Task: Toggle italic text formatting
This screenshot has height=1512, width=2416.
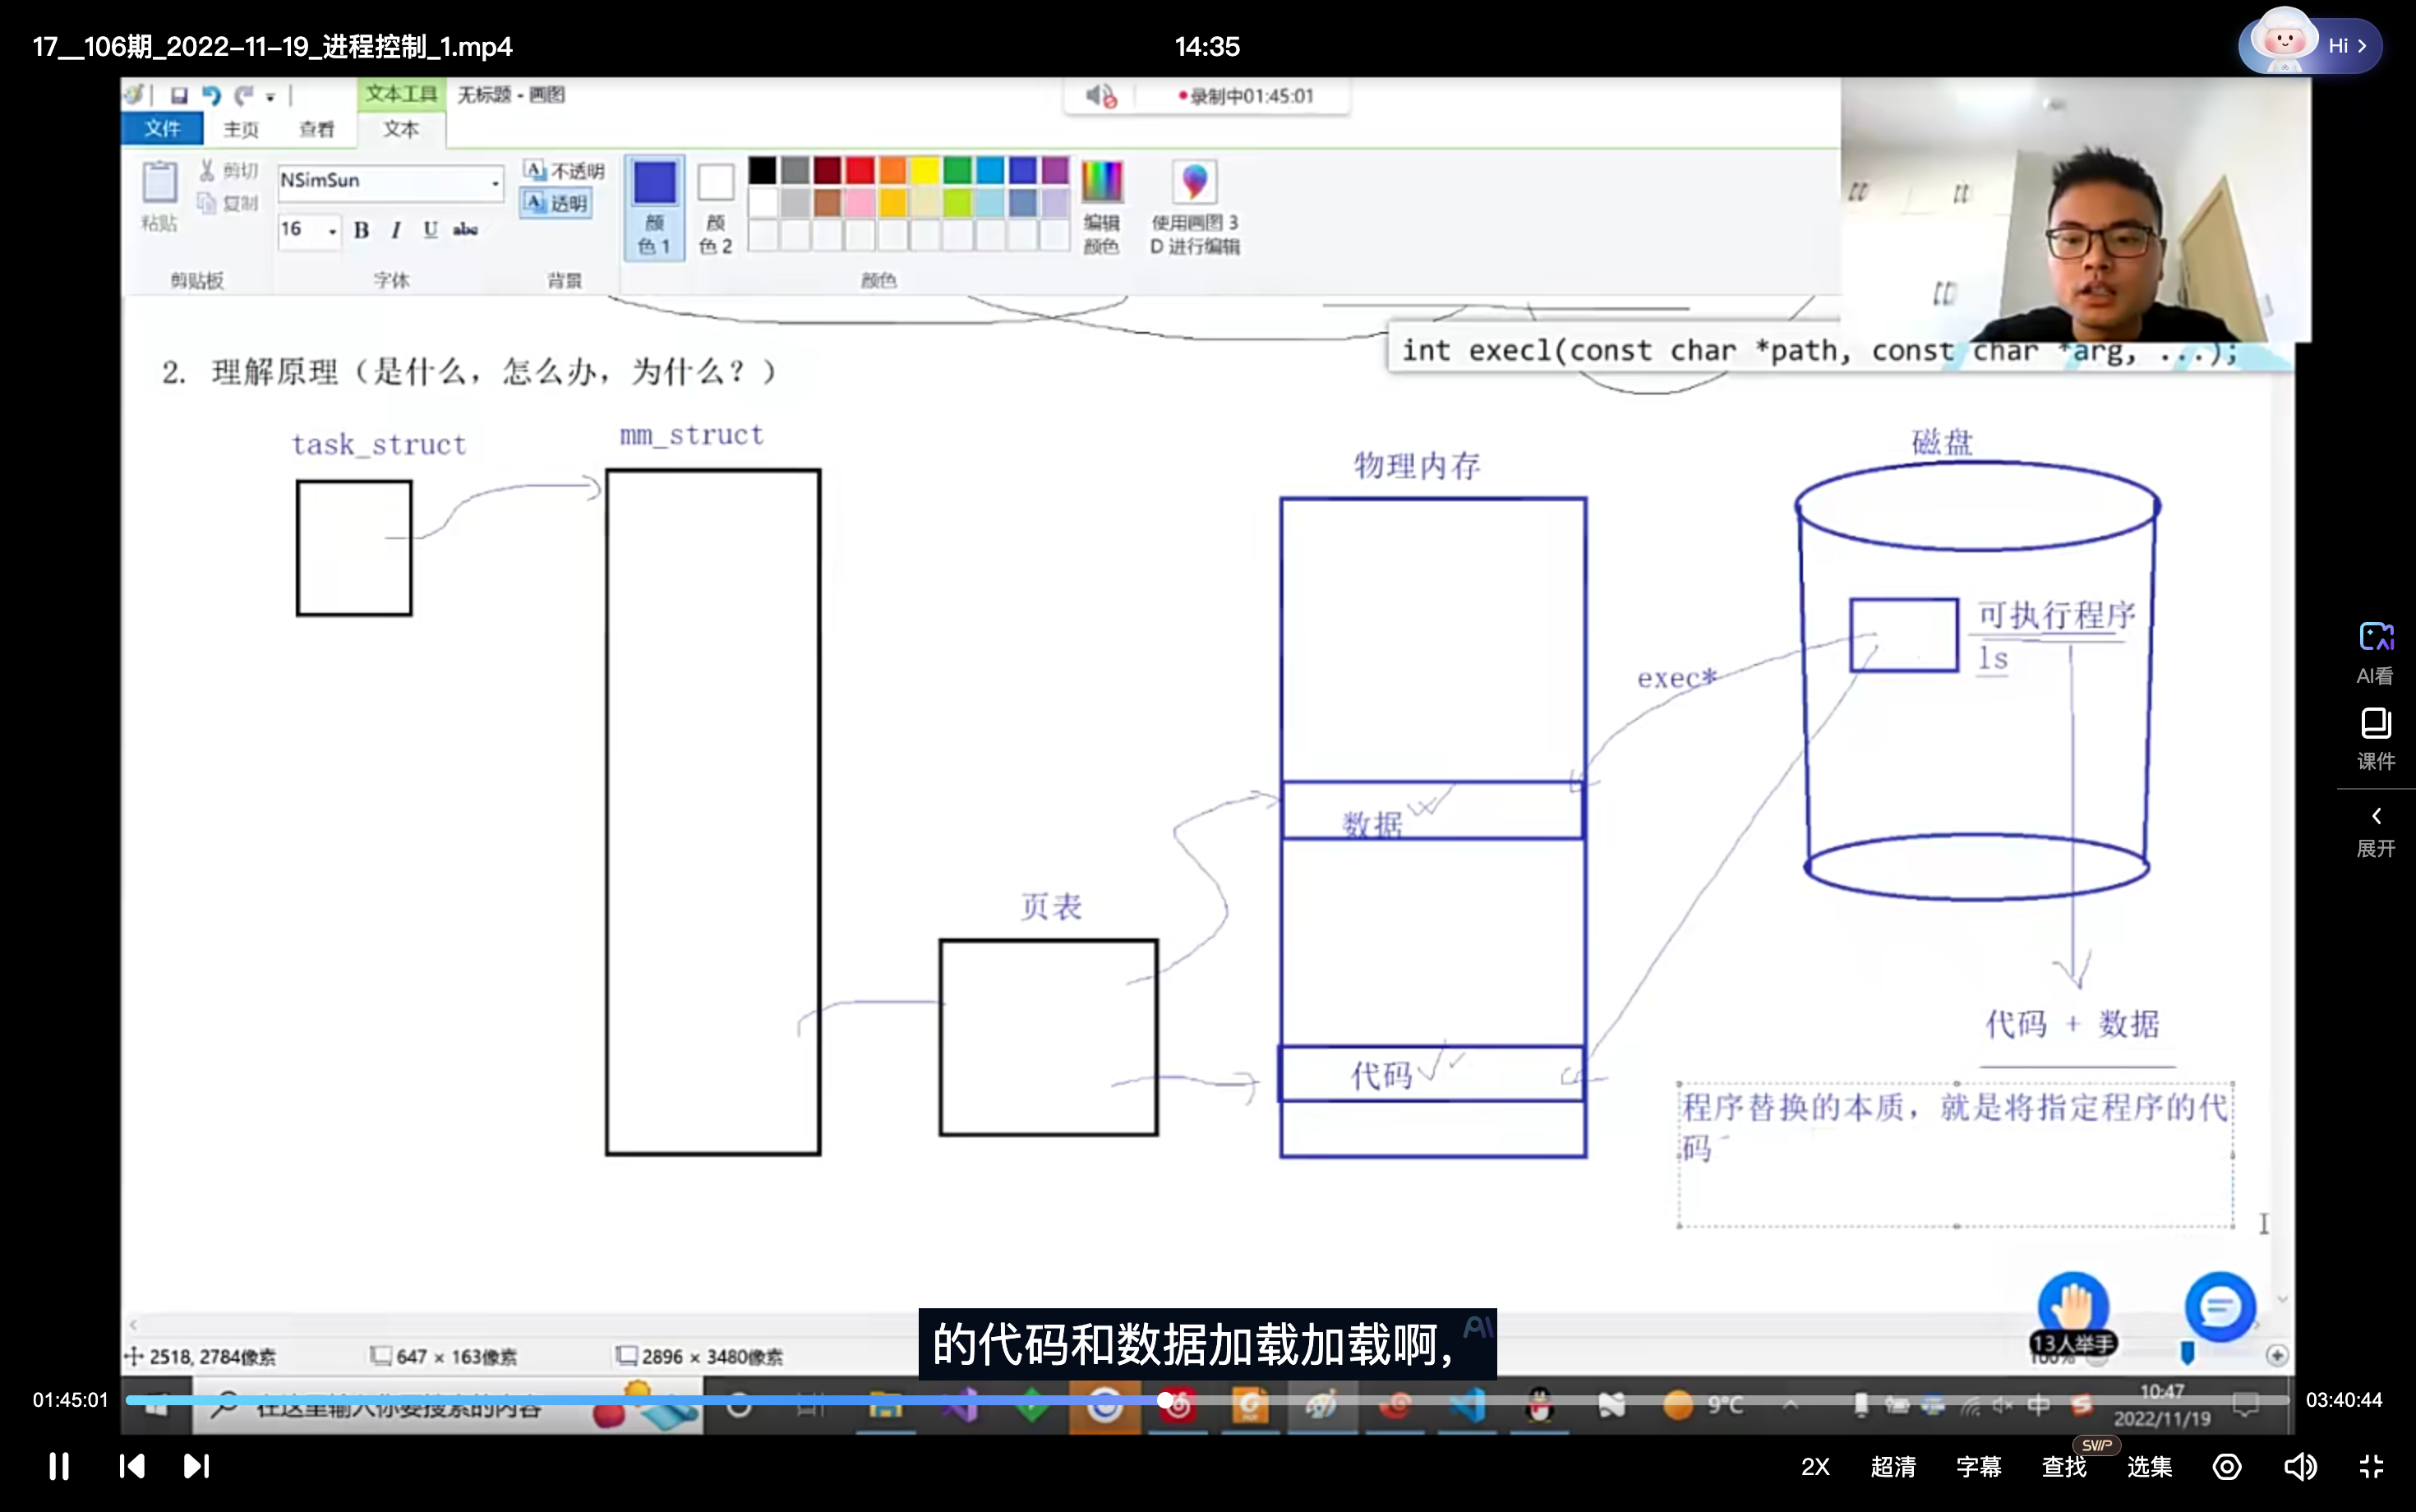Action: click(x=396, y=230)
